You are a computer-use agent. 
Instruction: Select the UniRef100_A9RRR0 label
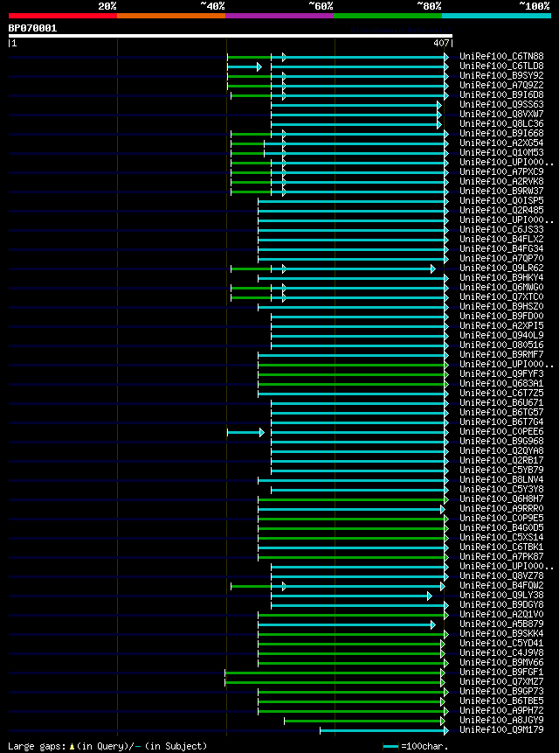click(x=501, y=508)
